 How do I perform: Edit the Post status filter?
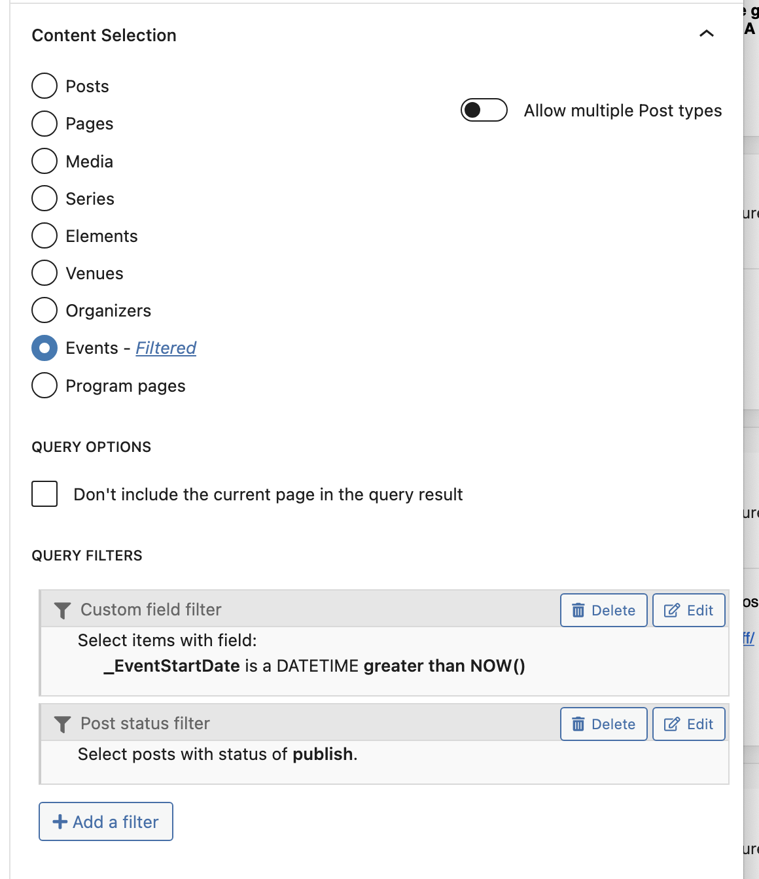pyautogui.click(x=689, y=724)
